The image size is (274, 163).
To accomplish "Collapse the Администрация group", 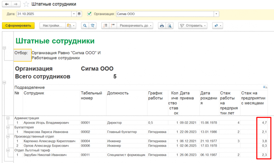I will [8, 118].
